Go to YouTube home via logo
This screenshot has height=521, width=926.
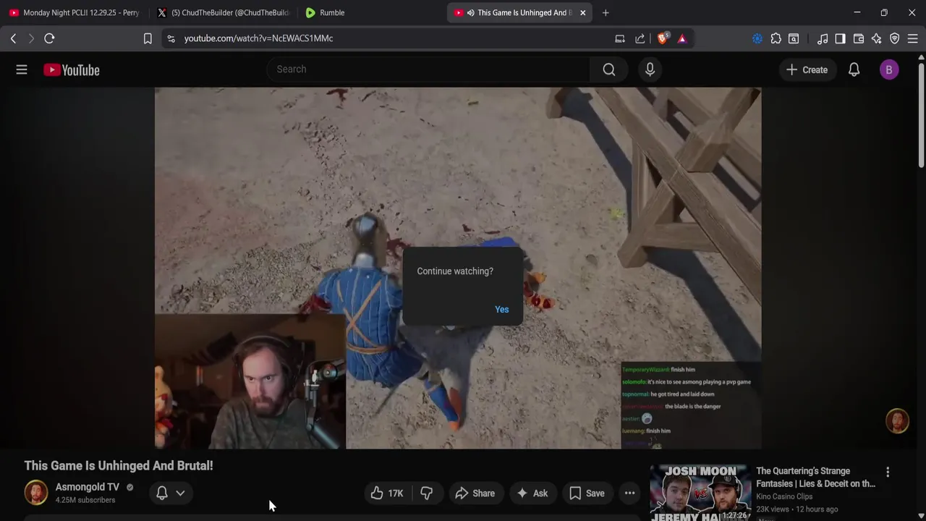click(x=72, y=69)
